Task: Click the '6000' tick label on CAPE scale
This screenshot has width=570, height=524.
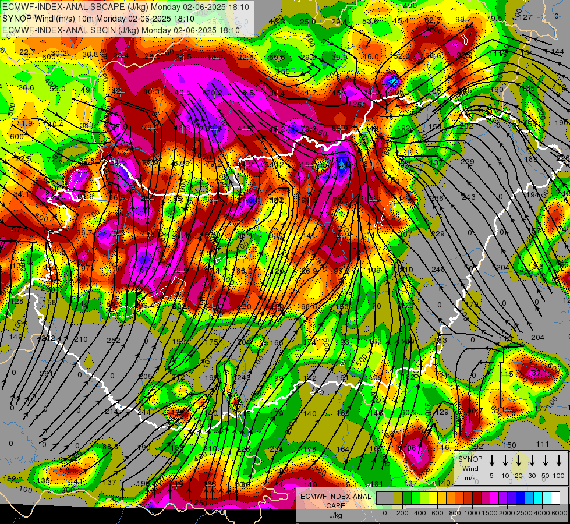Action: click(x=560, y=513)
